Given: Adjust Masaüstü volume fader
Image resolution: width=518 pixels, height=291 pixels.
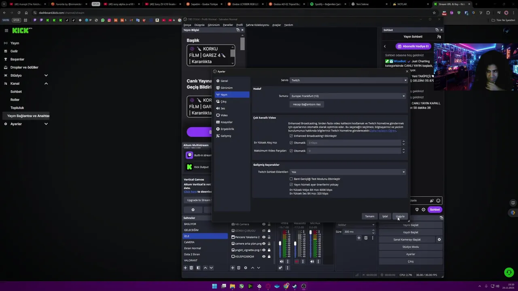Looking at the screenshot, I should [x=295, y=243].
